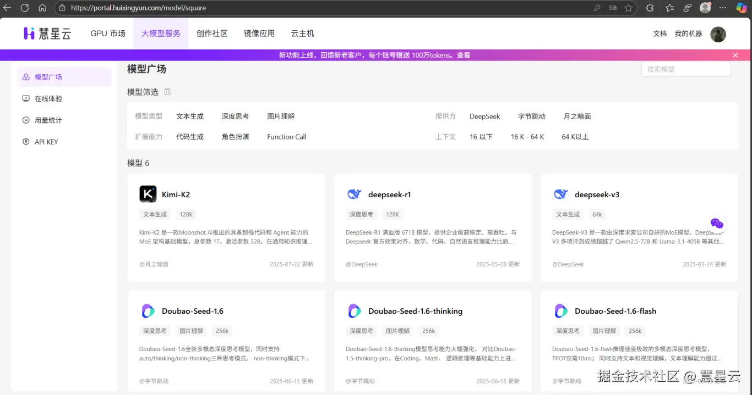
Task: Enable the 深度思考 filter
Action: coord(235,116)
